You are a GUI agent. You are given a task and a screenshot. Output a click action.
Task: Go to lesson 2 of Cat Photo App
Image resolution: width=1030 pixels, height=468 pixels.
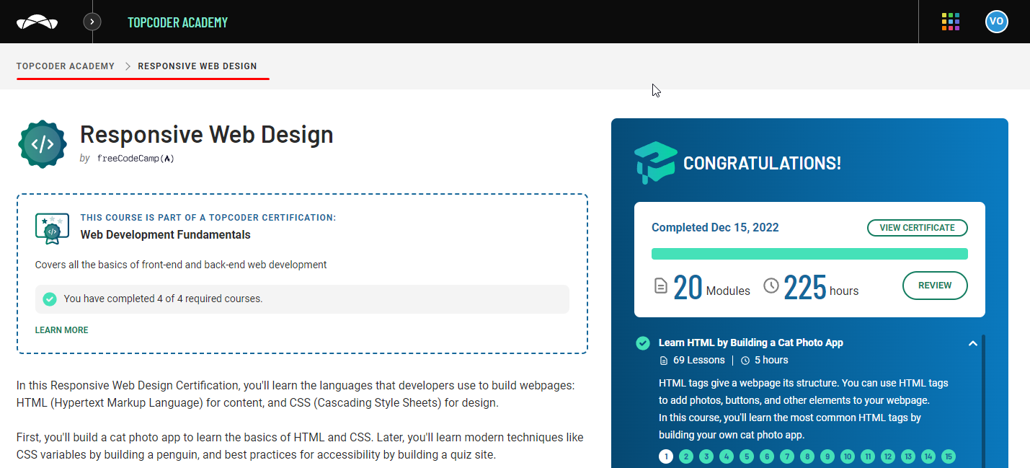(x=686, y=456)
